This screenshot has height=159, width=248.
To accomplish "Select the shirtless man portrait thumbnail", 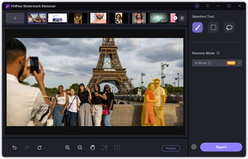I will 98,18.
